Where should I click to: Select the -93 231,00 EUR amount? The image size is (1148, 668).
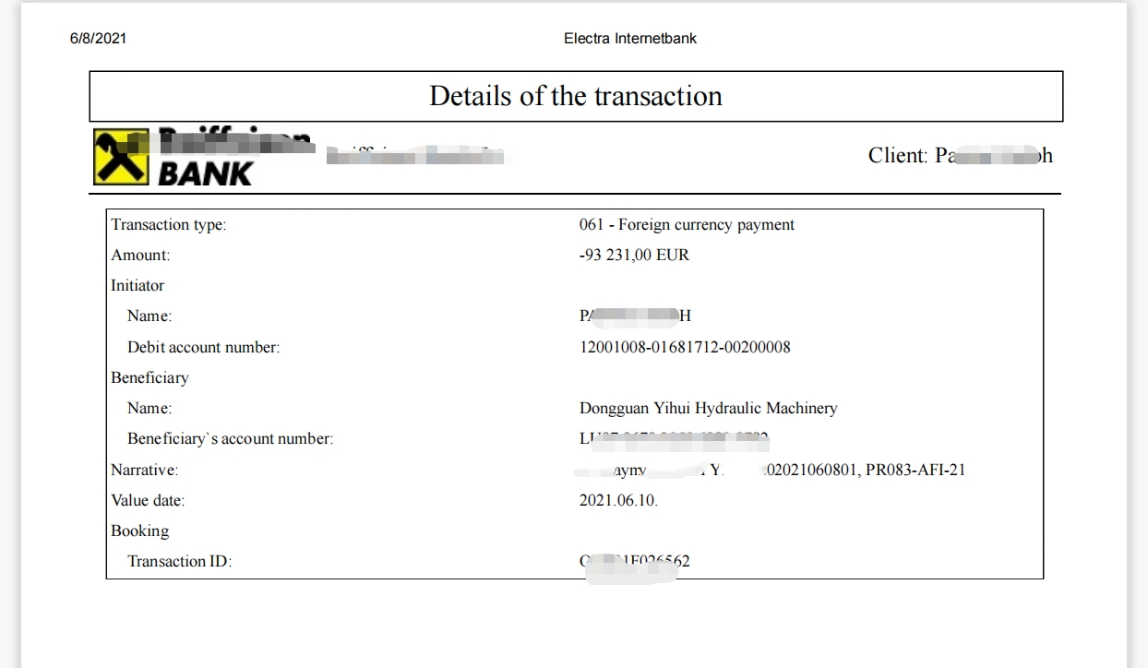634,256
